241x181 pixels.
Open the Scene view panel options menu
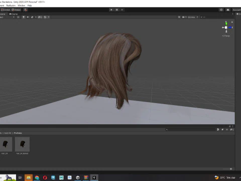pyautogui.click(x=232, y=14)
